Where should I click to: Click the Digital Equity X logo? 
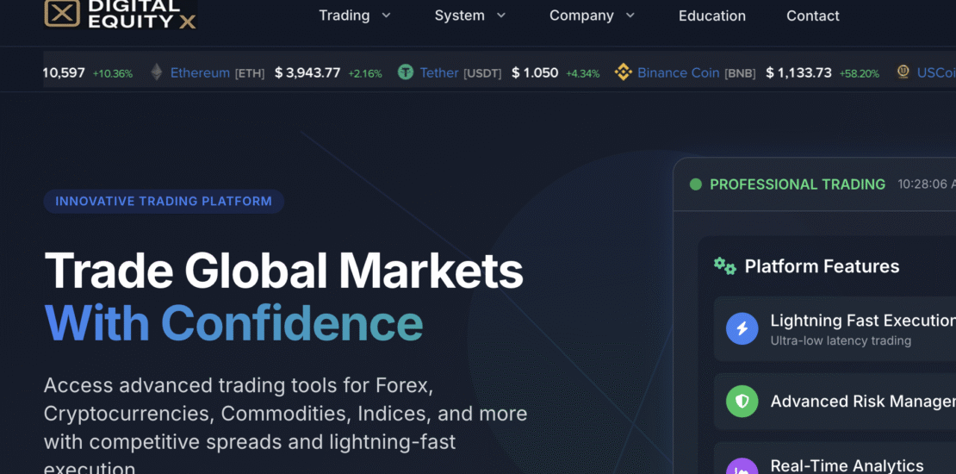[121, 14]
